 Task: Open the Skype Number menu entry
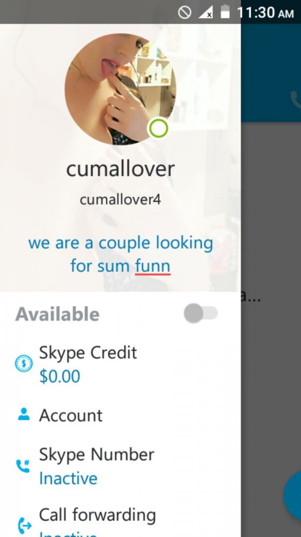120,466
